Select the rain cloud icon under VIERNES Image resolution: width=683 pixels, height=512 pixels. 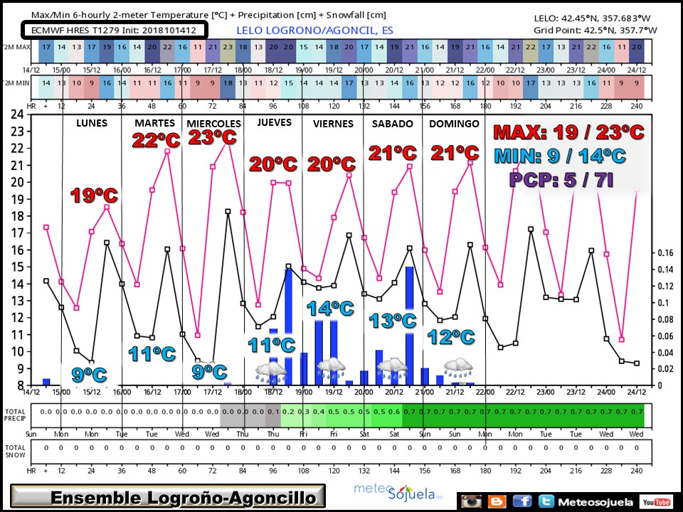331,368
